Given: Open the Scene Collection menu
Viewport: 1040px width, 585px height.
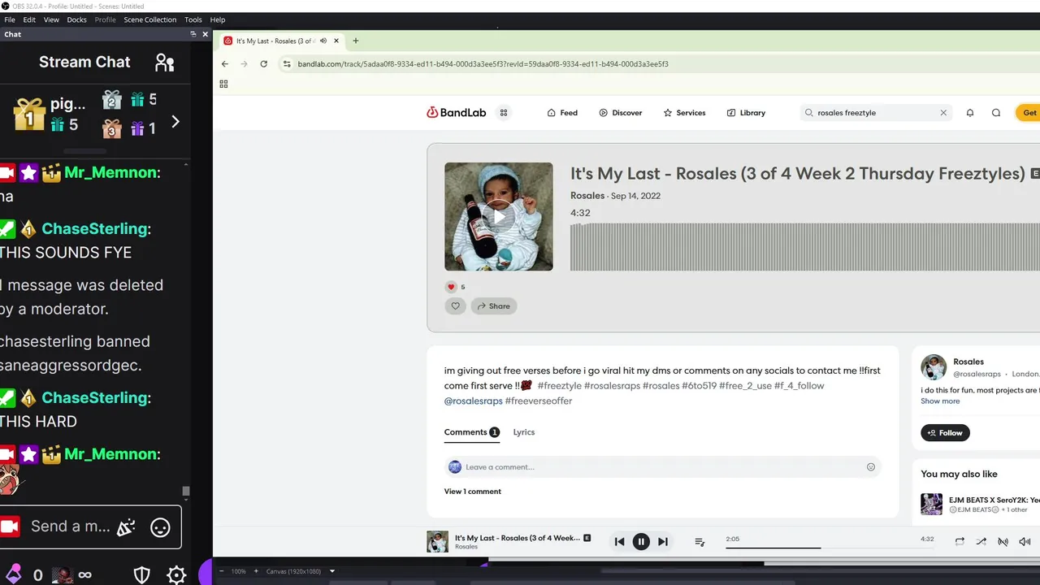Looking at the screenshot, I should [x=149, y=19].
